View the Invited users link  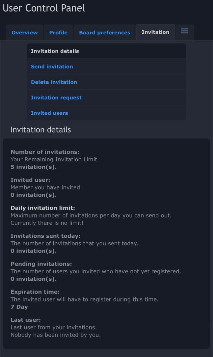point(49,113)
